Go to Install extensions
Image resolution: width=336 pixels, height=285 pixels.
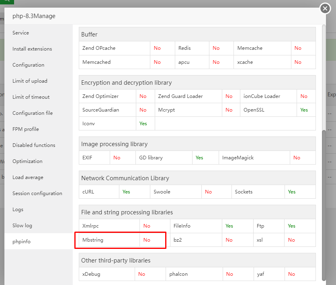(x=32, y=49)
